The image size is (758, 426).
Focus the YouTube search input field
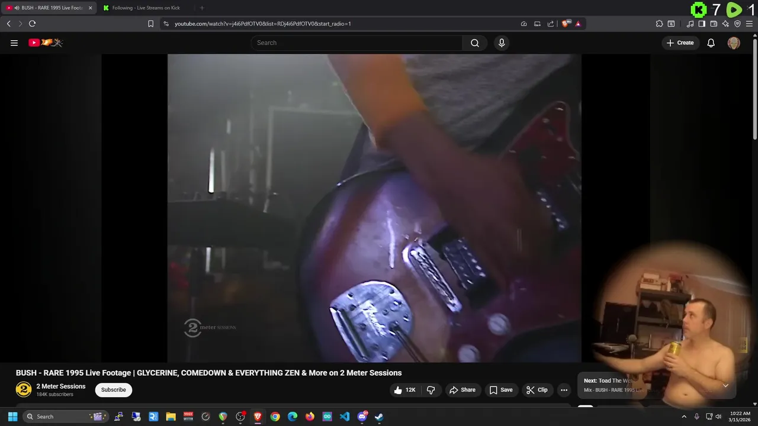pos(356,43)
